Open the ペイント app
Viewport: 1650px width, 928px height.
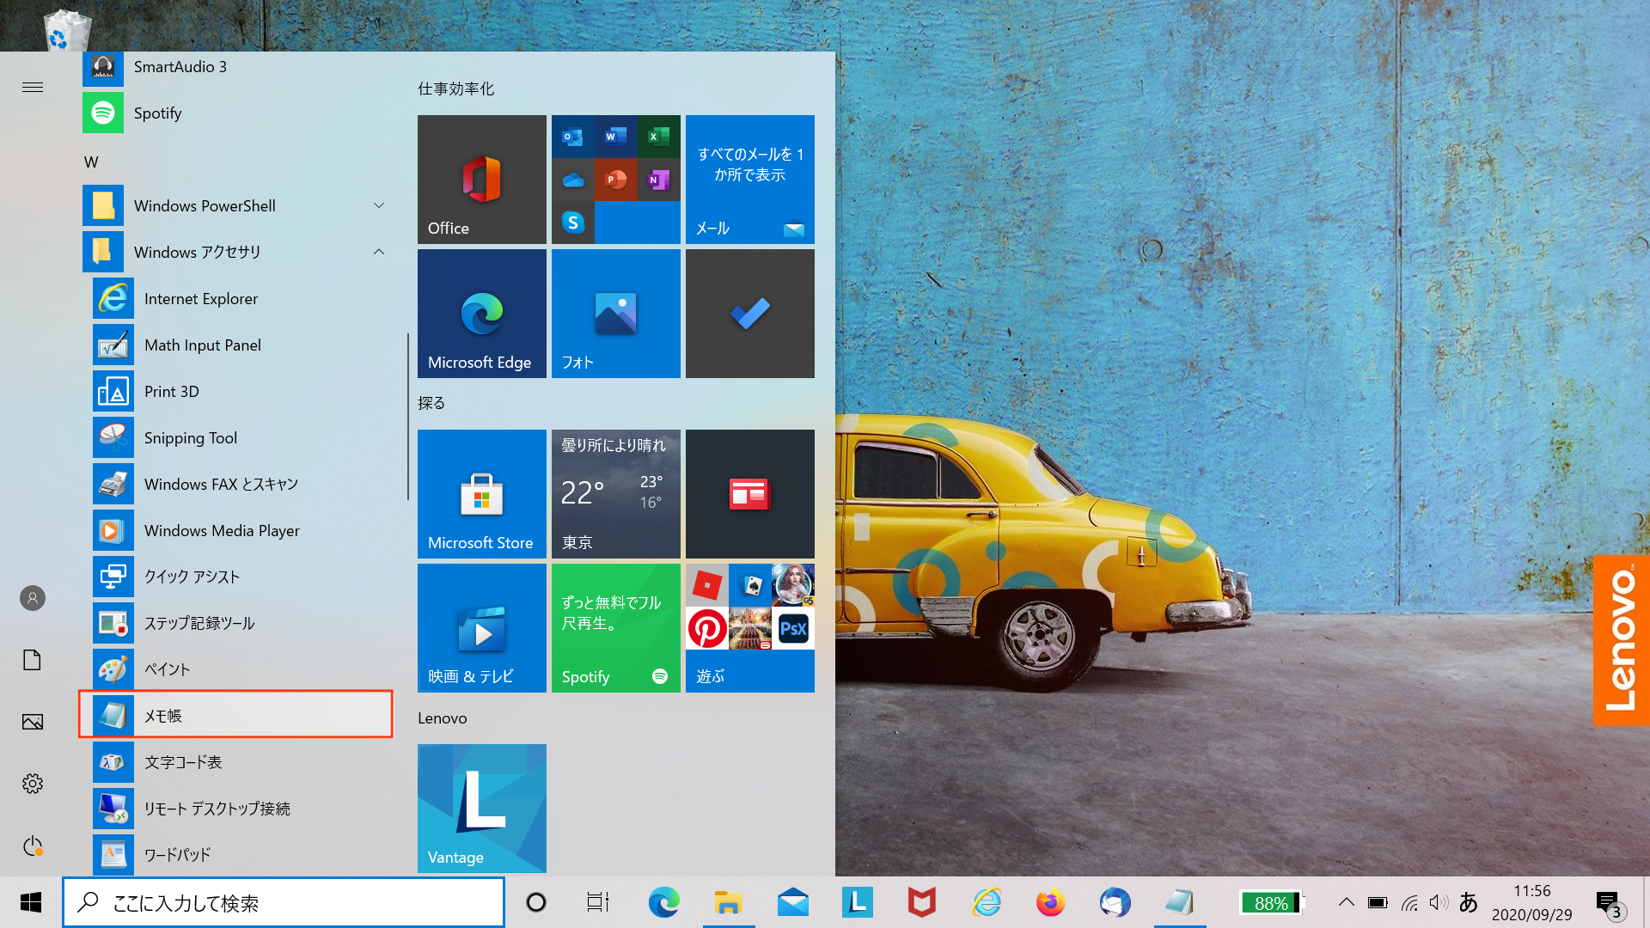(167, 669)
